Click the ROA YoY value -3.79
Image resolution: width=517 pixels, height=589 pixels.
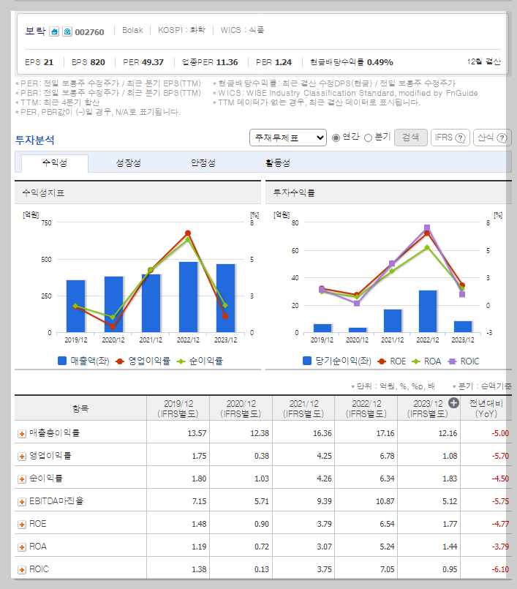[500, 547]
